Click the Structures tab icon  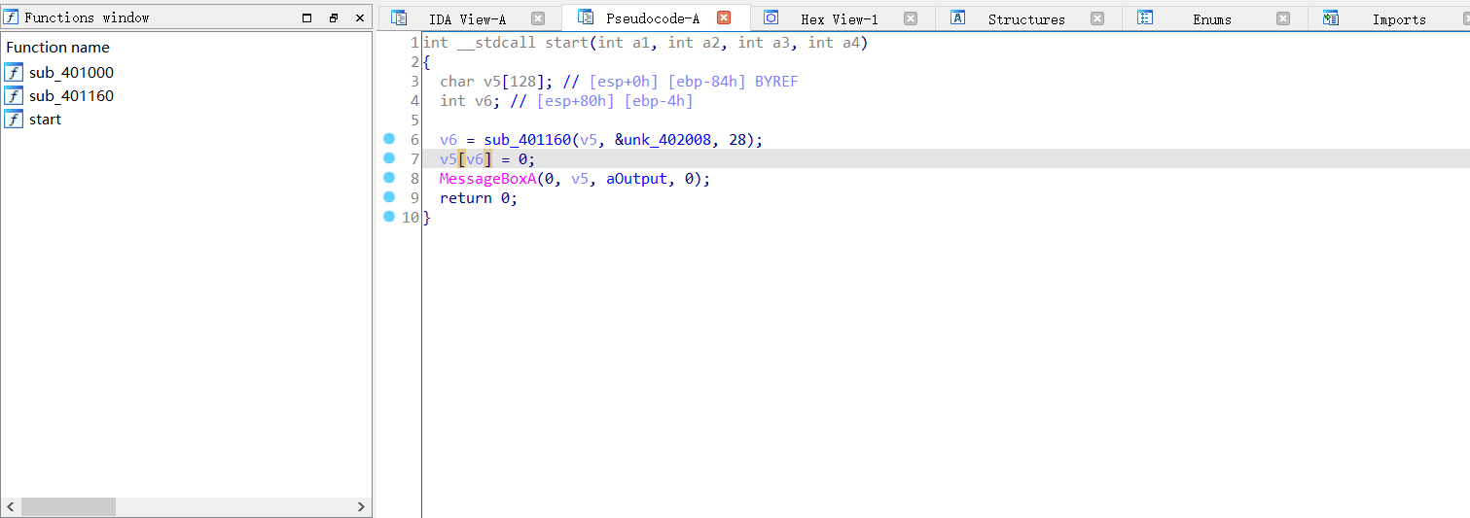[957, 17]
